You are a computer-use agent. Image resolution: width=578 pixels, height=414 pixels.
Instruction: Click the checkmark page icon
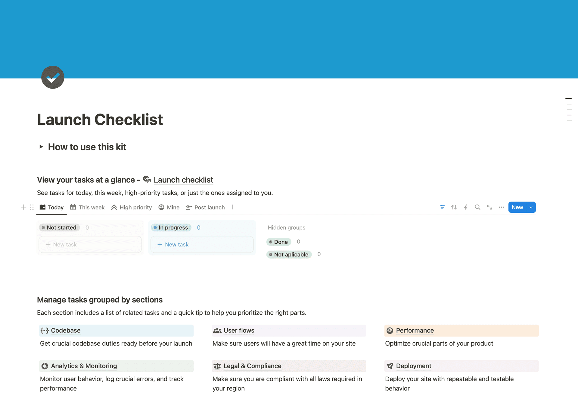(x=53, y=77)
